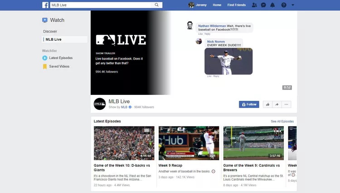Open Cardinals vs Brewers video thumbnail
The image size is (340, 193).
pos(253,143)
